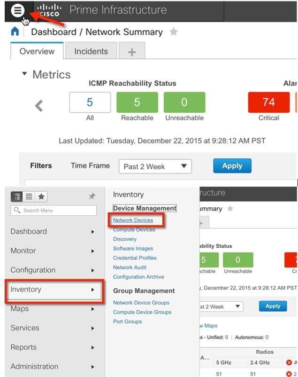Open the Compute Devices link
The height and width of the screenshot is (377, 298).
pyautogui.click(x=134, y=229)
